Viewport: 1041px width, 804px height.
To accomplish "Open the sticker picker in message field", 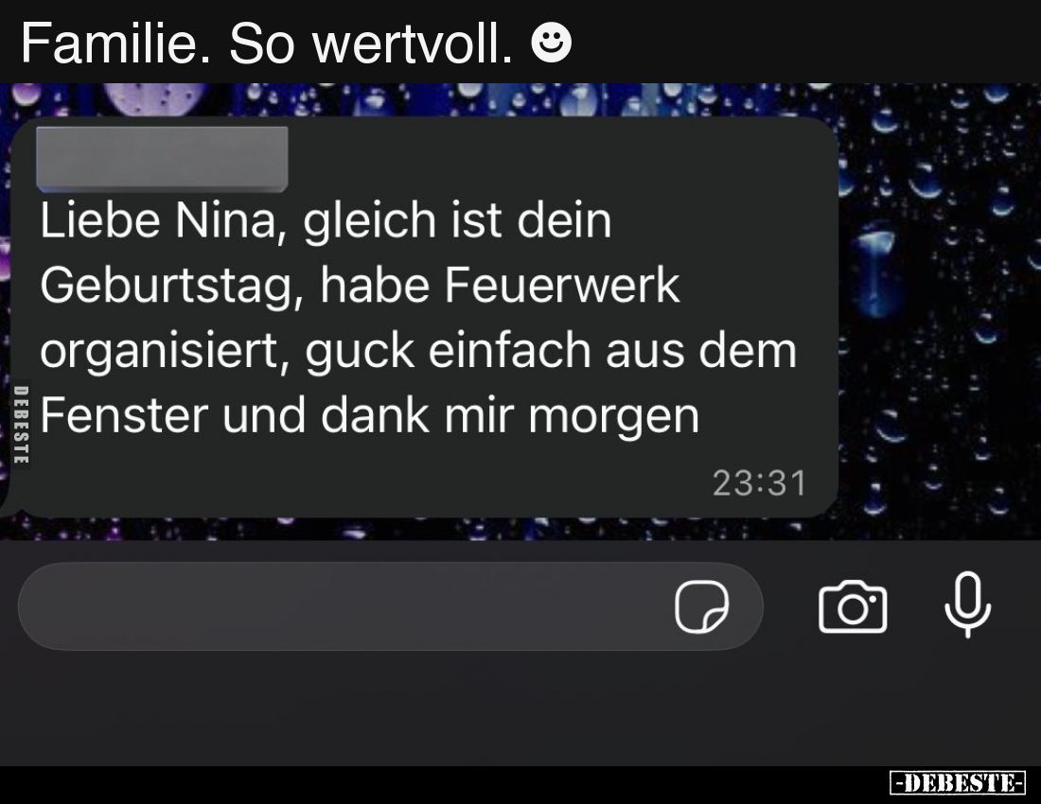I will click(702, 606).
